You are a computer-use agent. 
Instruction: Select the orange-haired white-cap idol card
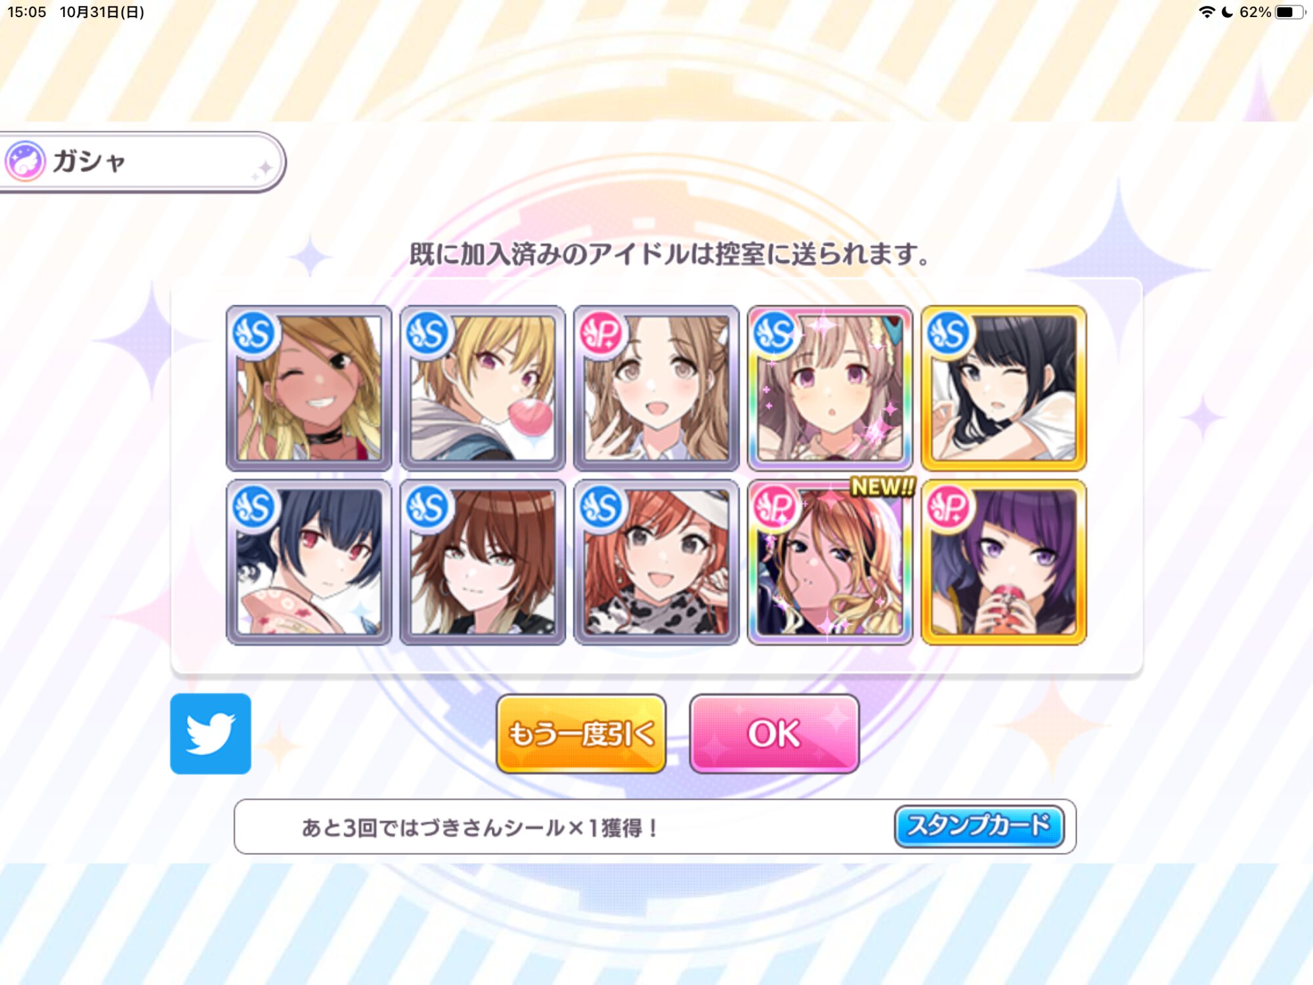coord(656,562)
